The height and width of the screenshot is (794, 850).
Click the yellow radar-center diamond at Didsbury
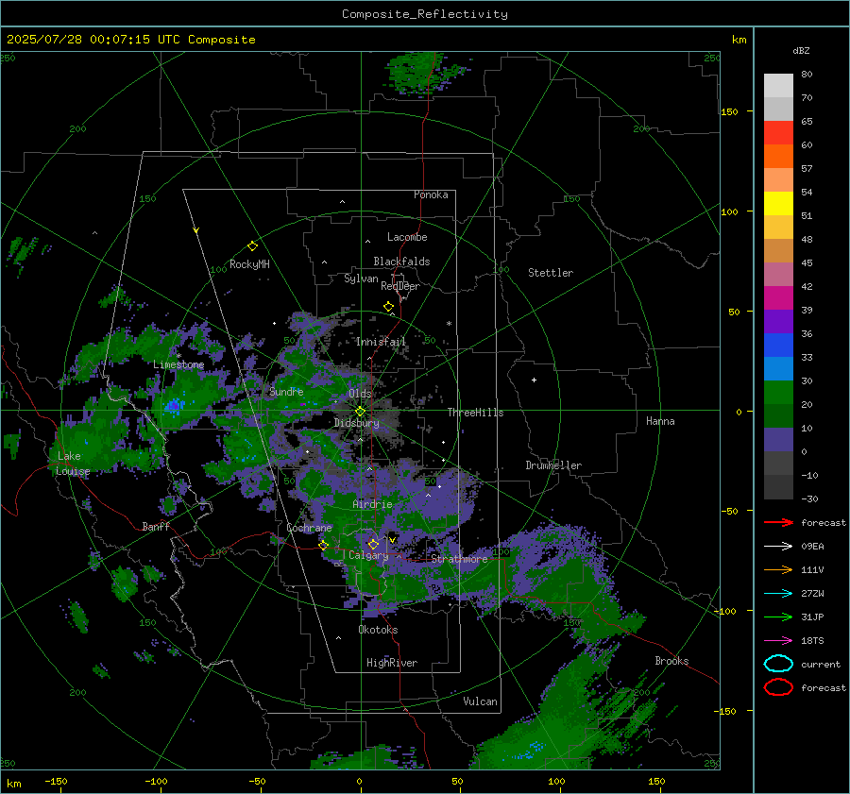click(360, 412)
